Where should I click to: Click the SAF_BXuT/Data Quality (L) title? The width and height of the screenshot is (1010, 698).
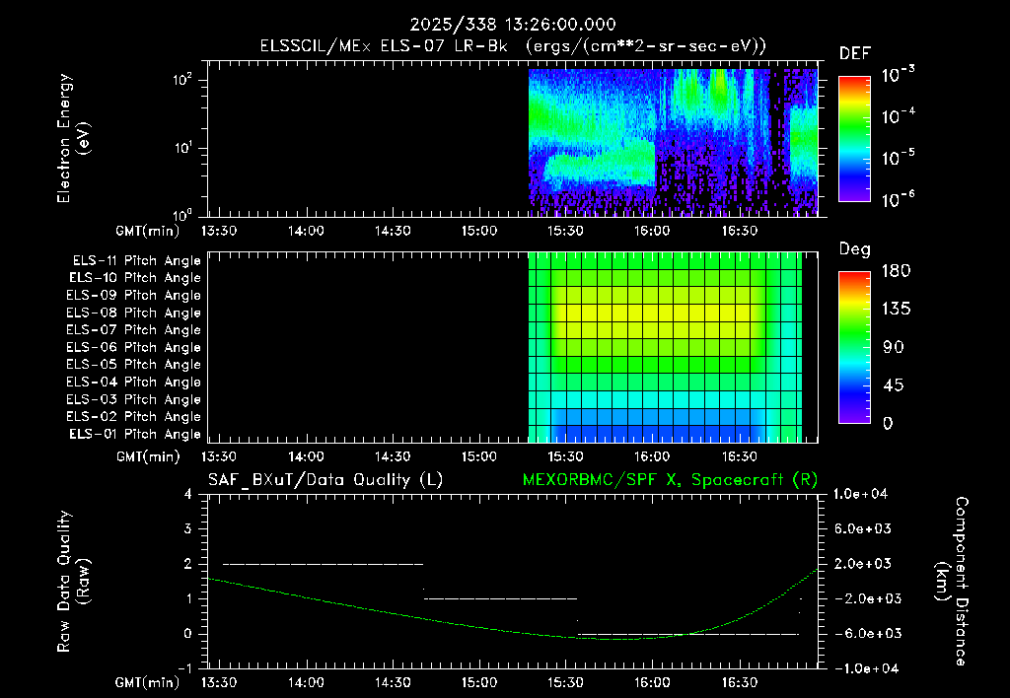pyautogui.click(x=325, y=480)
